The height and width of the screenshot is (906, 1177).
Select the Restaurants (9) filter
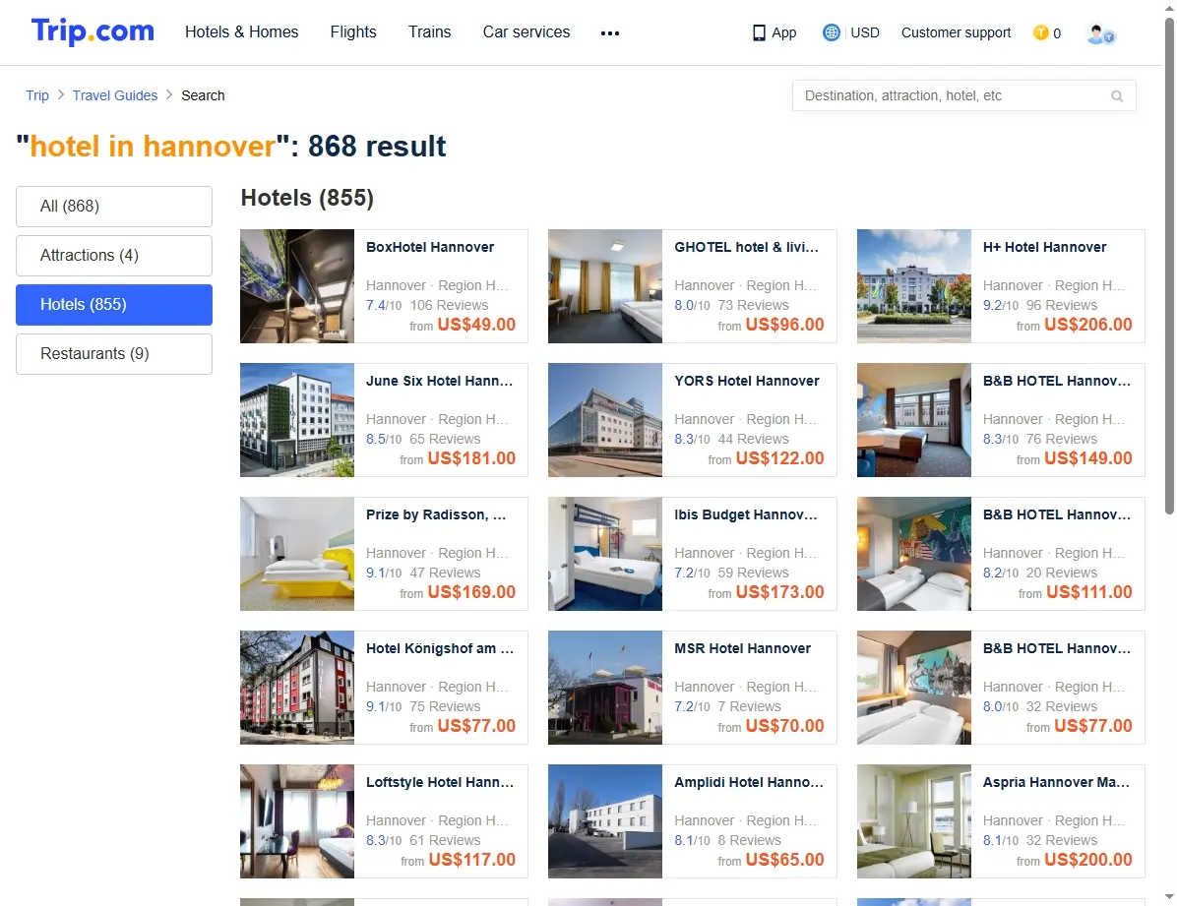114,353
